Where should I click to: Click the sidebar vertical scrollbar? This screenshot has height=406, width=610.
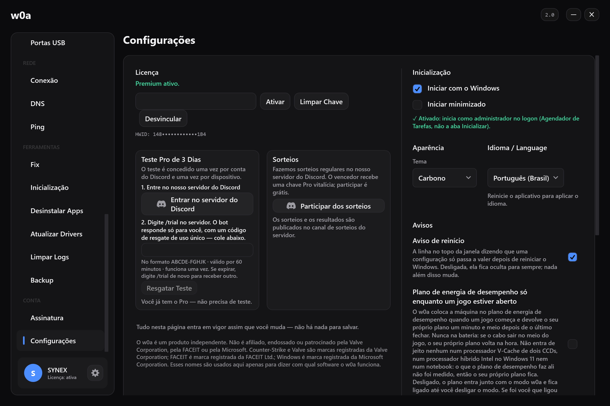click(106, 283)
